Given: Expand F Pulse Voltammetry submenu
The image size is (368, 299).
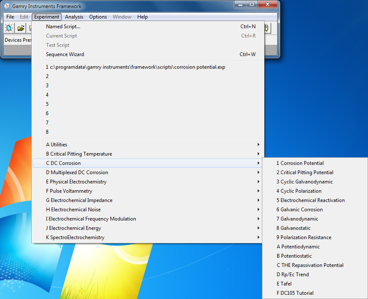Looking at the screenshot, I should pyautogui.click(x=147, y=191).
